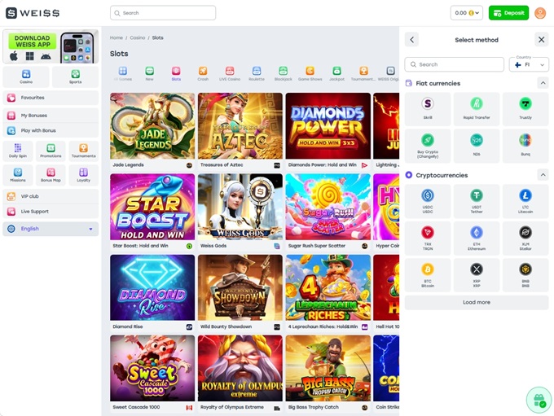Image resolution: width=554 pixels, height=416 pixels.
Task: Open Favourites in the sidebar
Action: click(51, 98)
